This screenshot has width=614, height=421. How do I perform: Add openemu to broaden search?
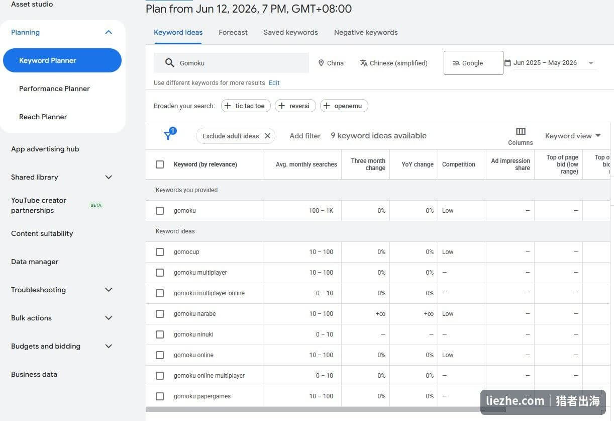[x=344, y=106]
